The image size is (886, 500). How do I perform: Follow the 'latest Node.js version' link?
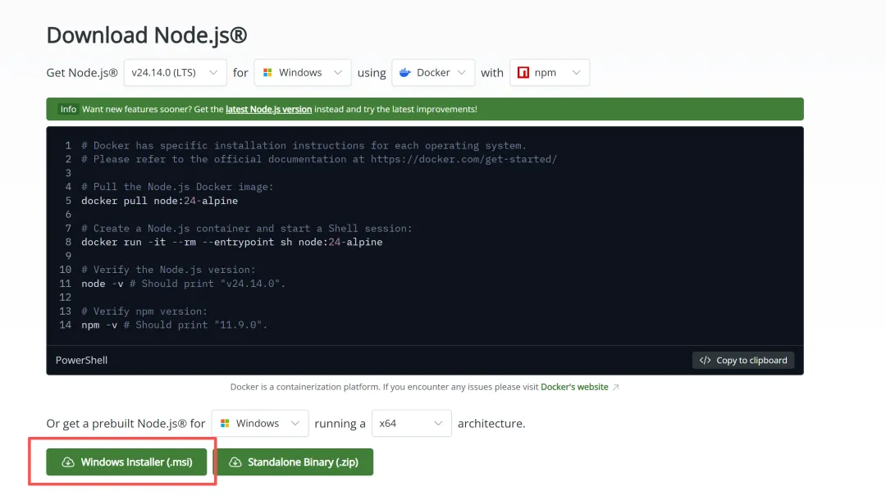pos(268,110)
